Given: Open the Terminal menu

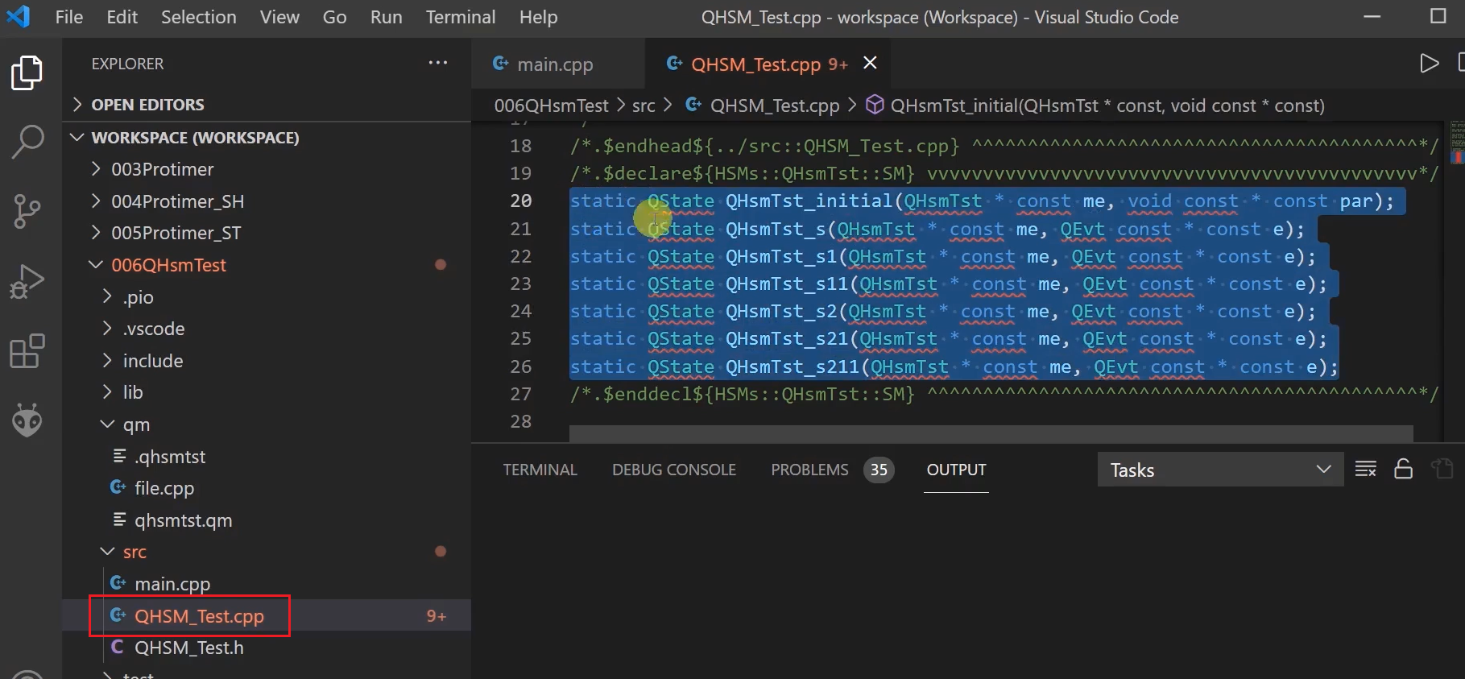Looking at the screenshot, I should [x=461, y=17].
